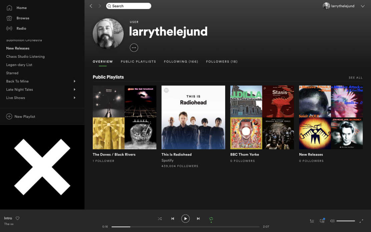Open the Radio section icon

pyautogui.click(x=9, y=28)
